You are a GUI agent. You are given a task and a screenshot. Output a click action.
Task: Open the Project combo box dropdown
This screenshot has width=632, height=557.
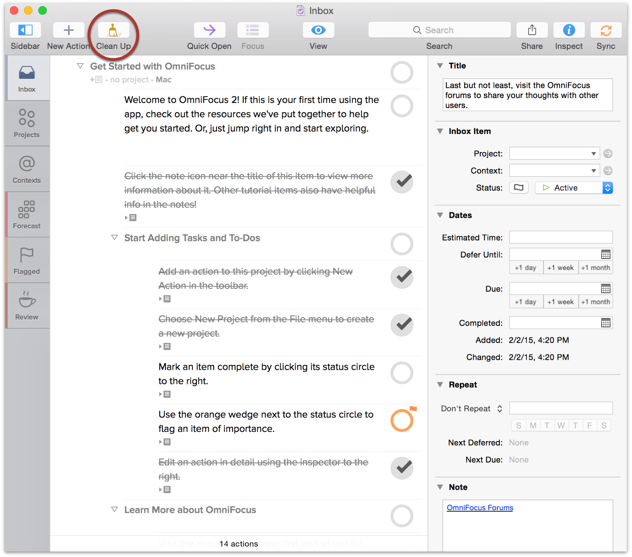593,154
